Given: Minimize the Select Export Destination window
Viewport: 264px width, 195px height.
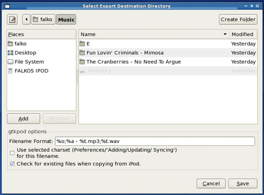Looking at the screenshot, I should click(246, 6).
